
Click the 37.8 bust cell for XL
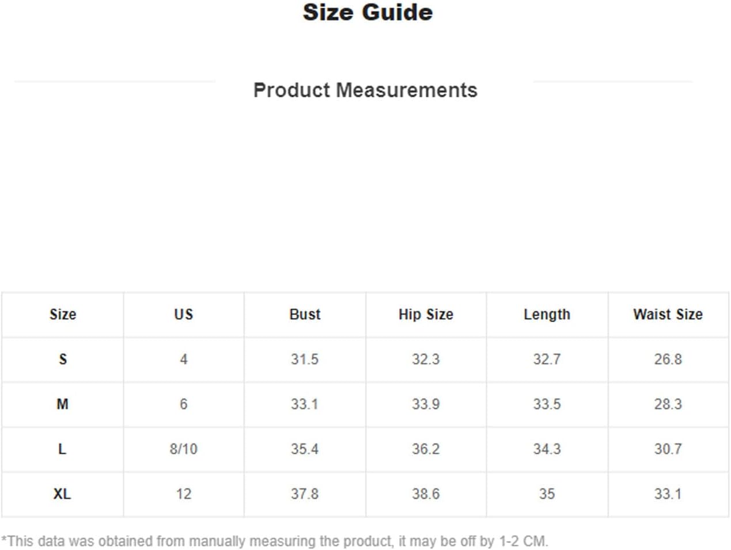click(305, 494)
